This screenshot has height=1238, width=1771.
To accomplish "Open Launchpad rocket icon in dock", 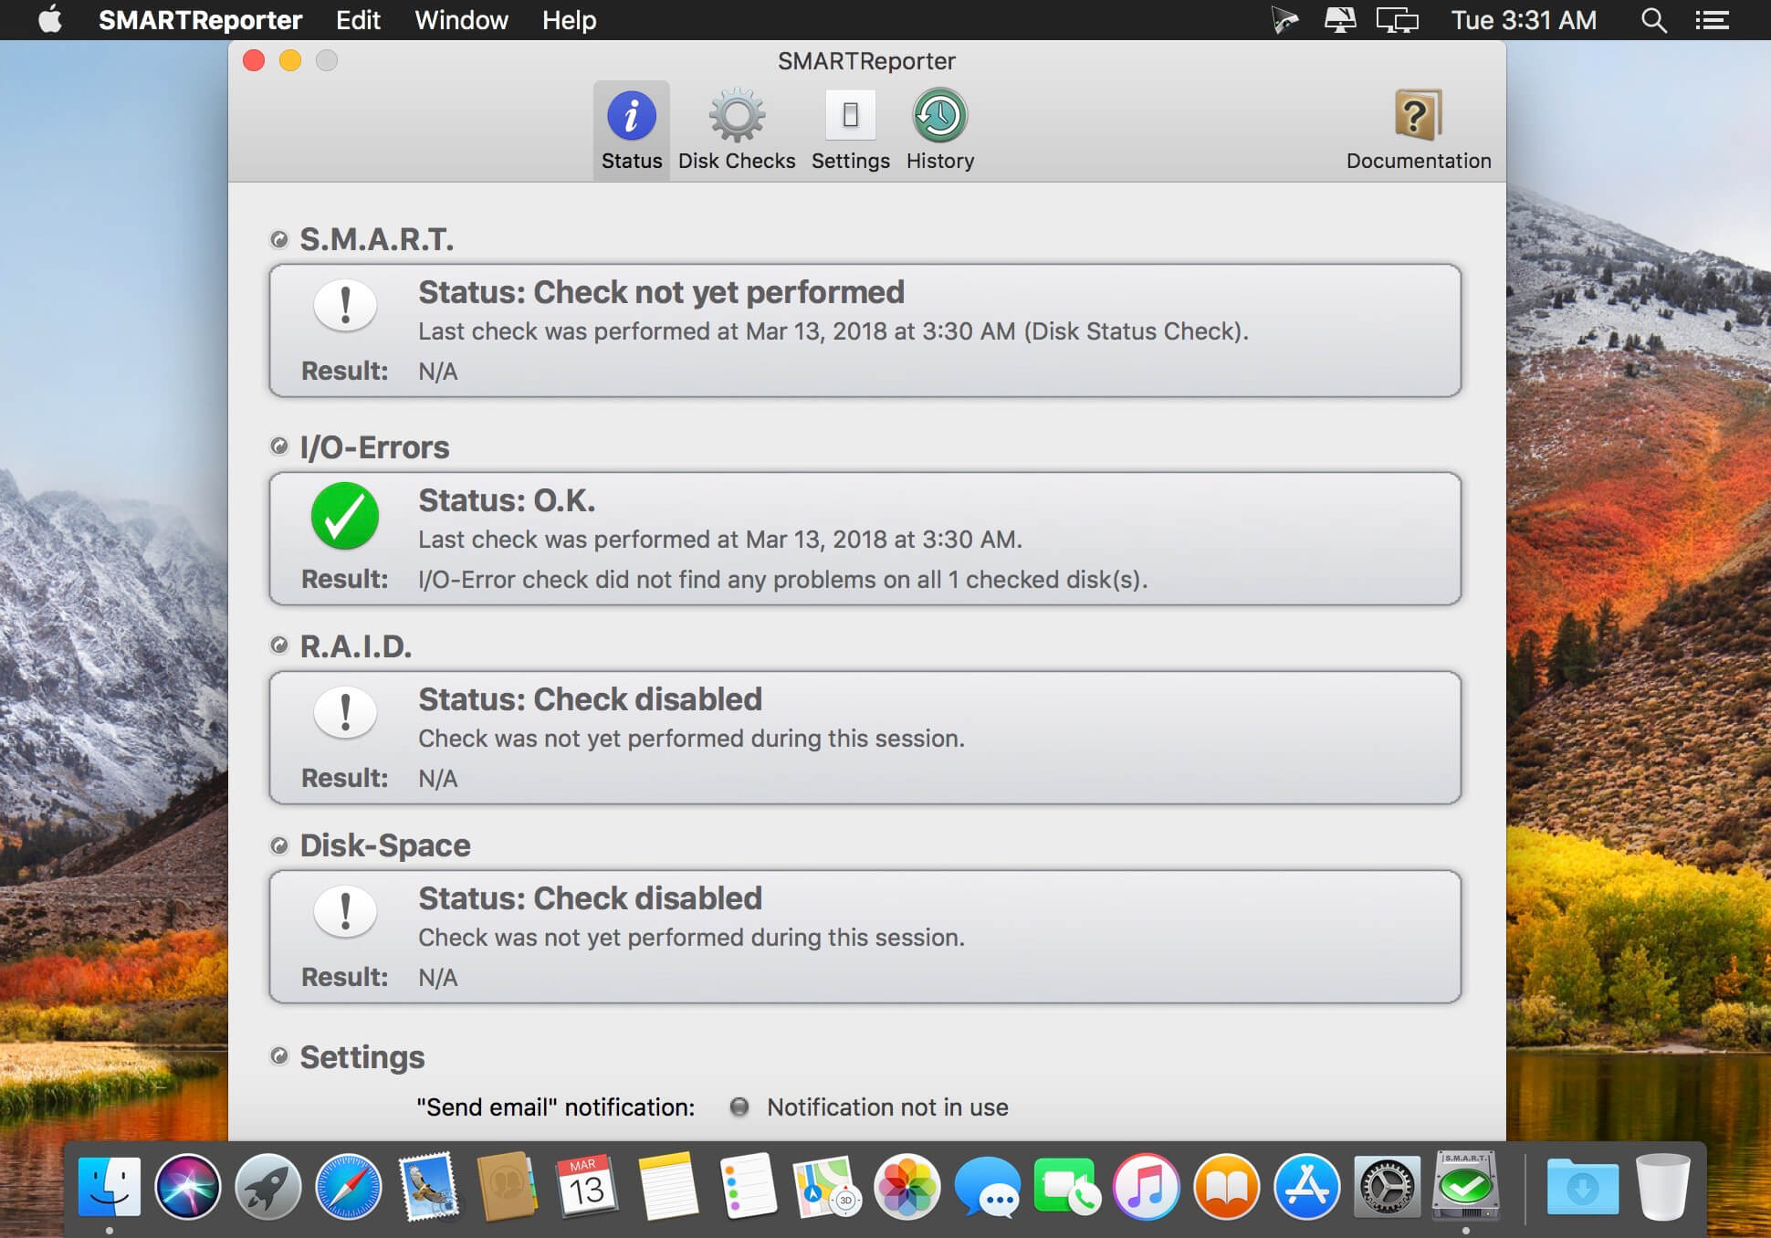I will point(268,1187).
